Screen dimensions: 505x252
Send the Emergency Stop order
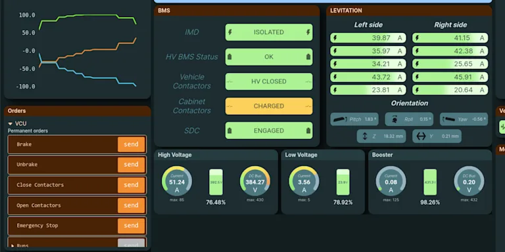tap(131, 226)
